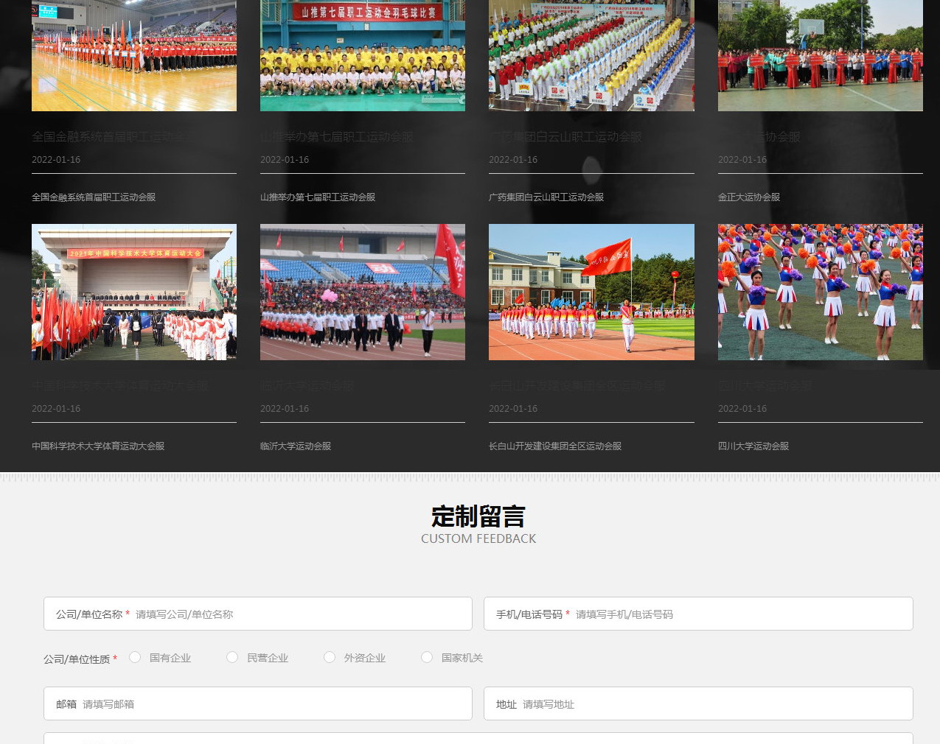Pick the 外资企业 radio option
Screen dimensions: 940x744
pyautogui.click(x=330, y=657)
